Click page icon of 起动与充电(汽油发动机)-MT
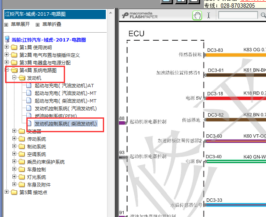Screen dimensions: 266x217 [x=29, y=93]
